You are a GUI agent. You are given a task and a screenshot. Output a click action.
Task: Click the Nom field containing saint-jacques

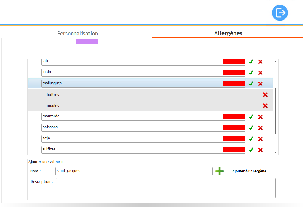point(134,171)
